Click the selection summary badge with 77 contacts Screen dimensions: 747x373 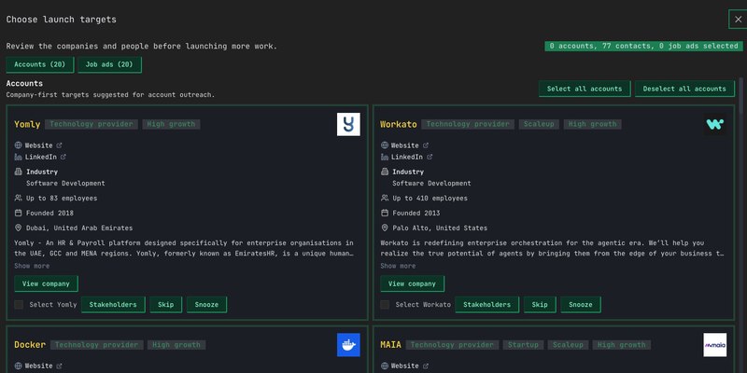643,46
